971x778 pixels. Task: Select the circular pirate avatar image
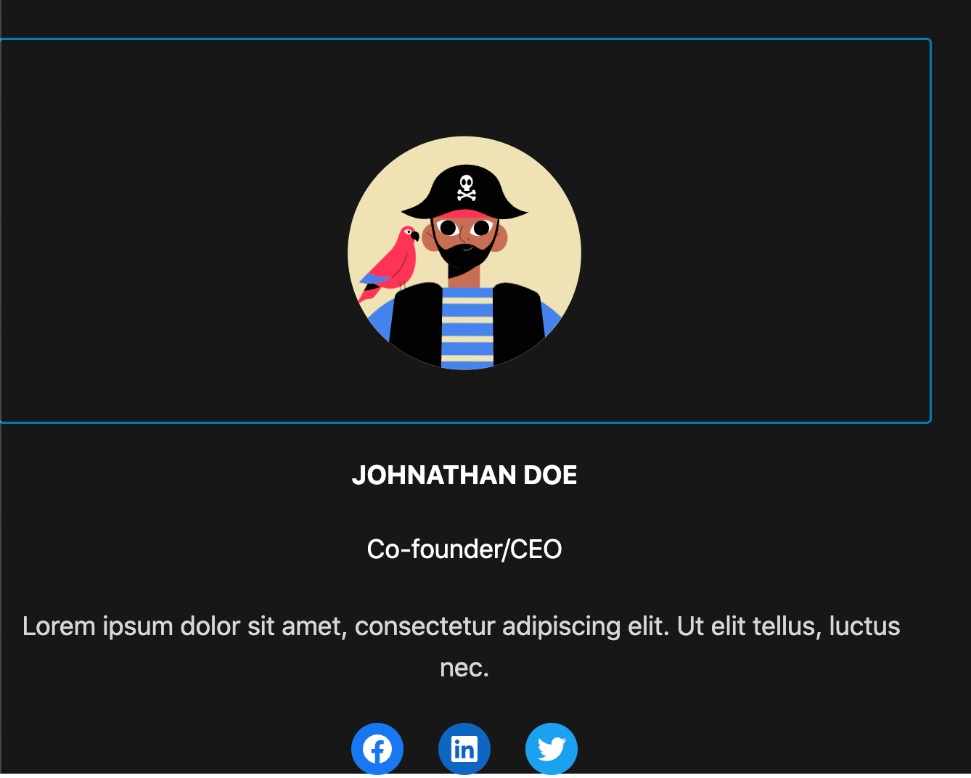464,253
